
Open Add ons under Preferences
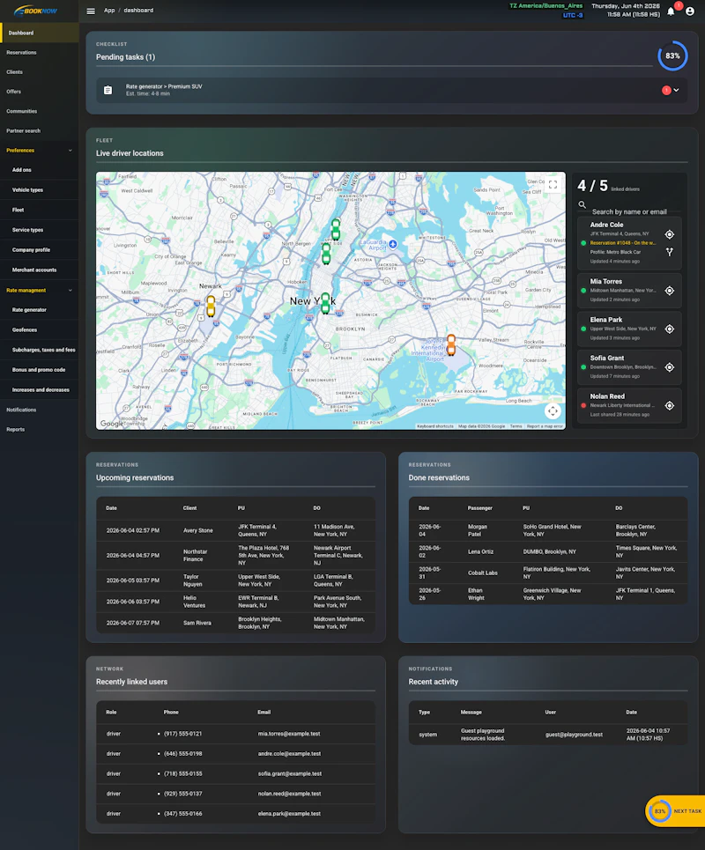(x=39, y=170)
